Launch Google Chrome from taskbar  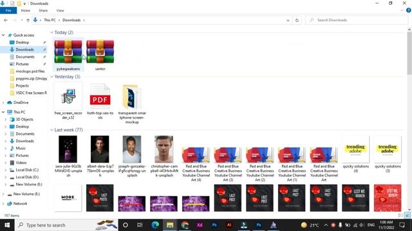tap(185, 225)
